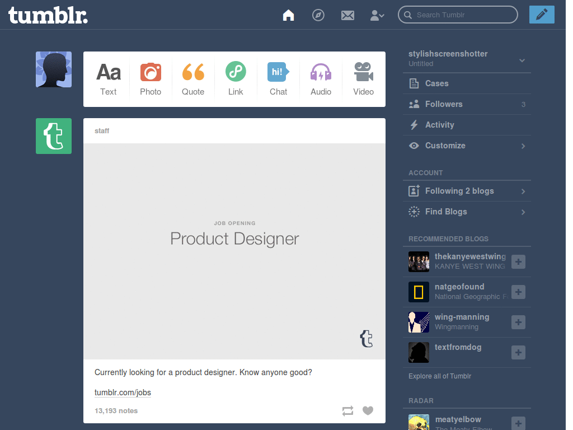Click wing-manning avatar thumbnail
573x430 pixels.
[419, 322]
